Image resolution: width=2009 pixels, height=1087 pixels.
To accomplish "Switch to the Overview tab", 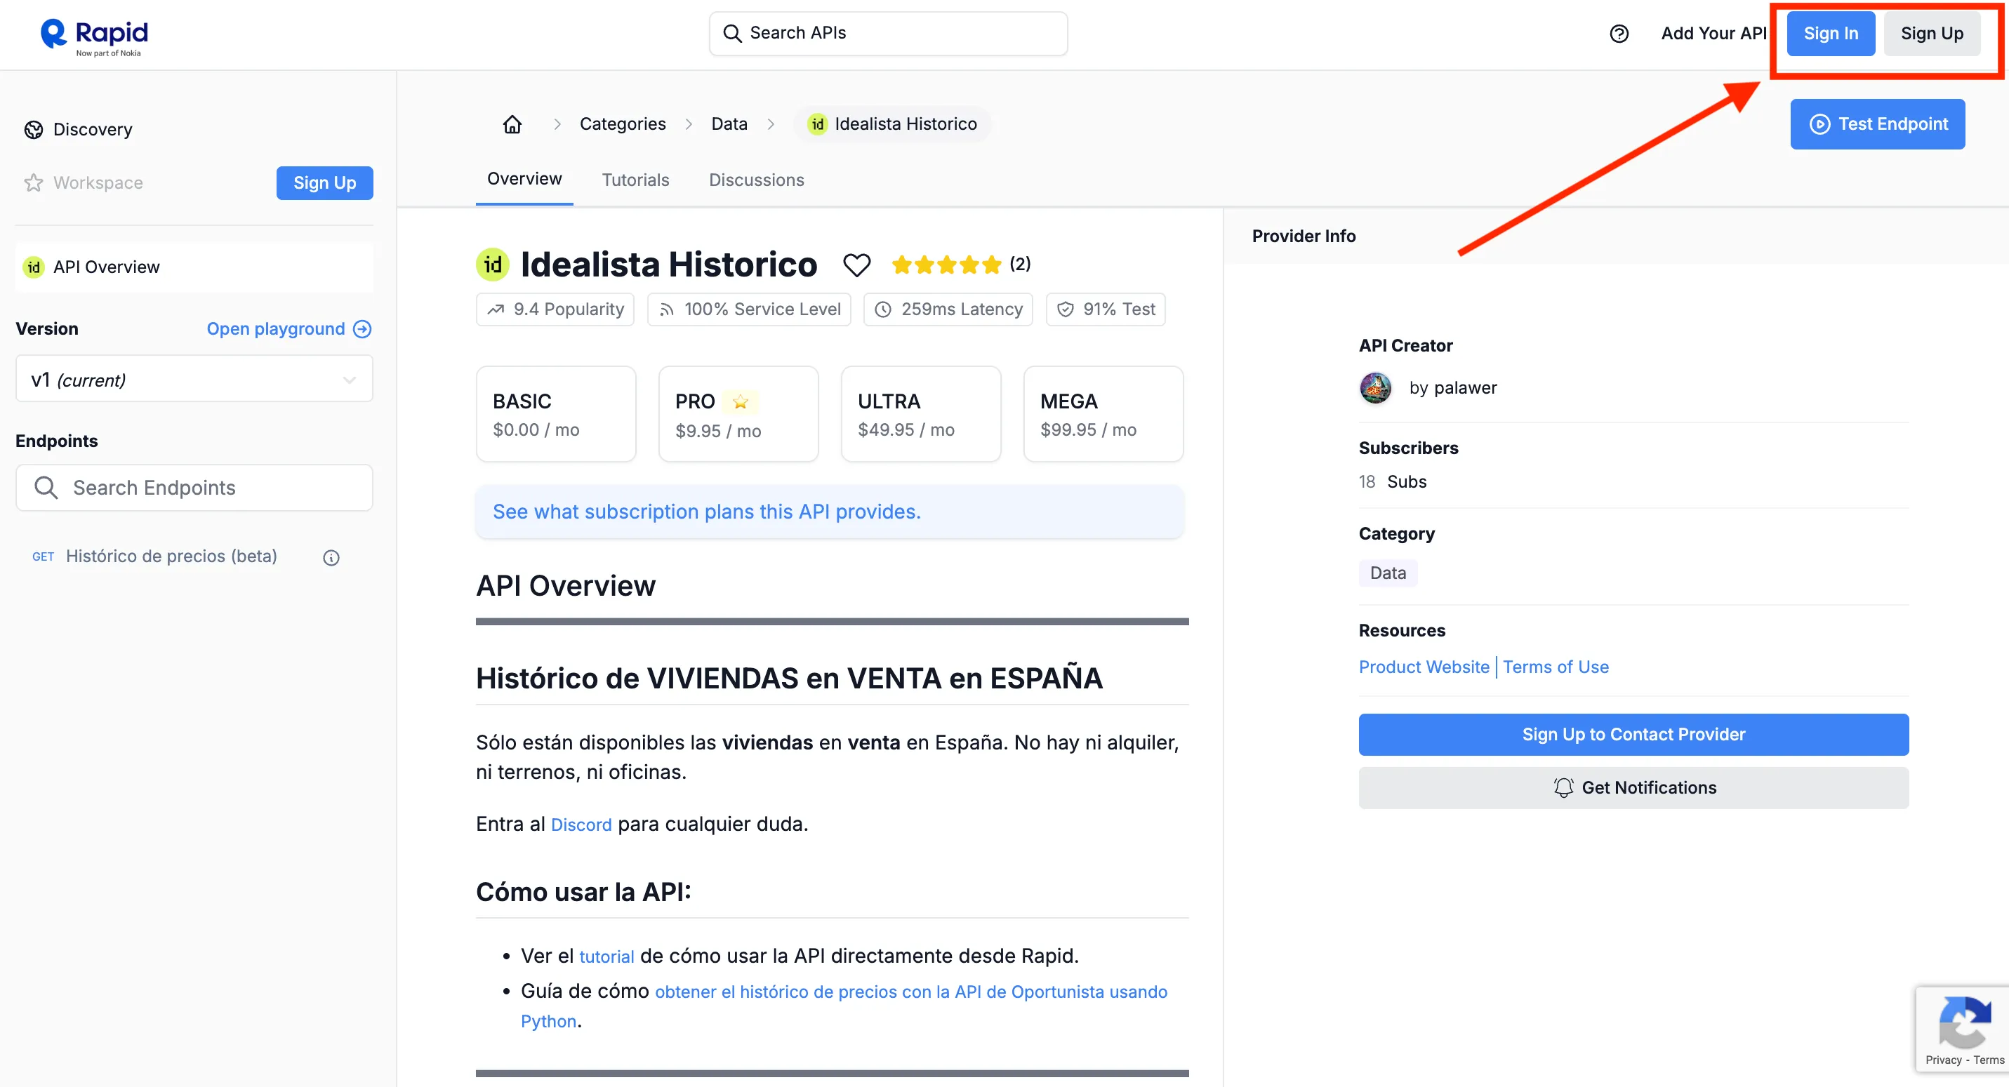I will click(x=524, y=178).
